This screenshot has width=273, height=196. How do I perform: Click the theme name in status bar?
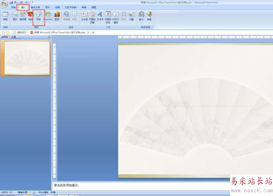pos(23,192)
